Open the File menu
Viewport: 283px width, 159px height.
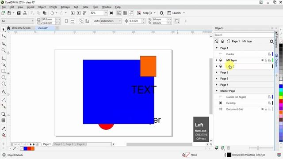[4, 7]
